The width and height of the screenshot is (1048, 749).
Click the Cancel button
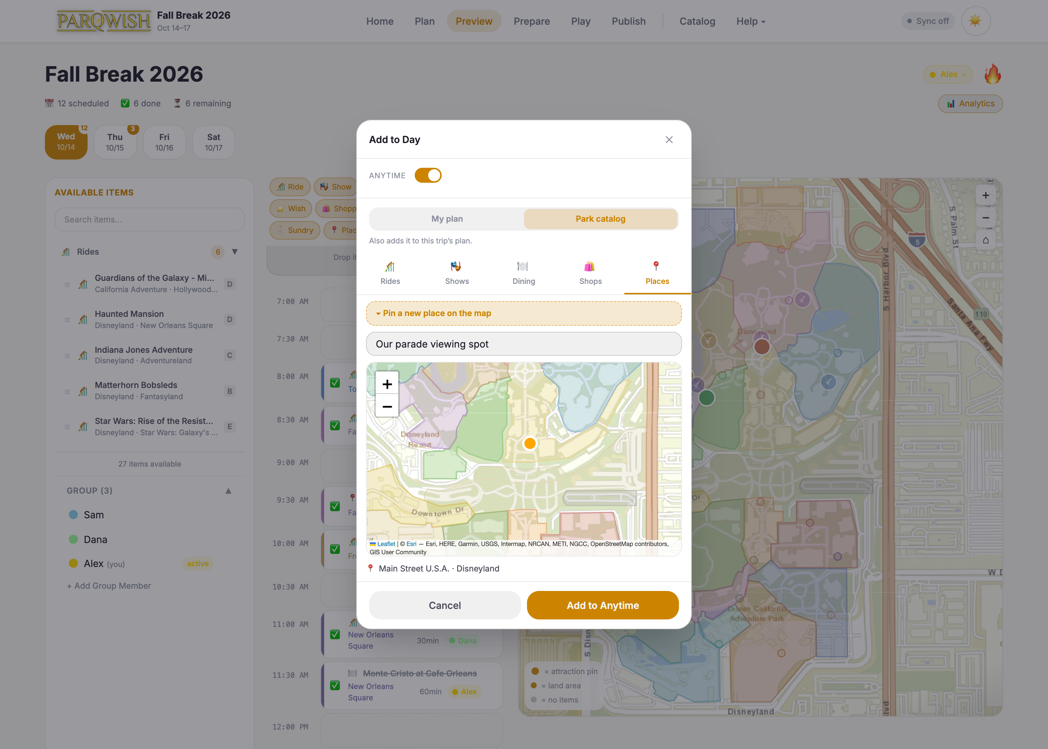445,605
